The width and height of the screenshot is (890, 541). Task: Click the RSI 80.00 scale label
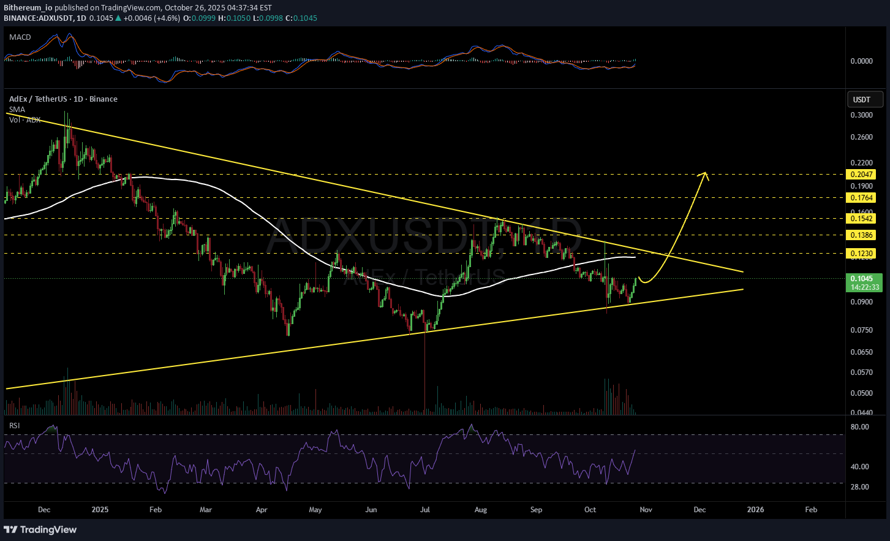[860, 427]
